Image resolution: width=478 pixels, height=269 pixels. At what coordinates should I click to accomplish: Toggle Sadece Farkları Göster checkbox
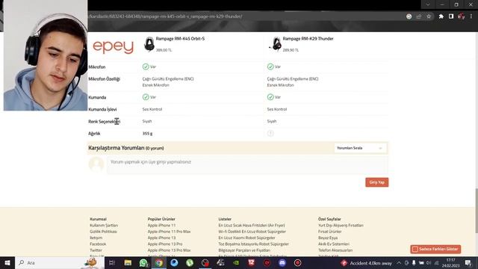pyautogui.click(x=415, y=249)
